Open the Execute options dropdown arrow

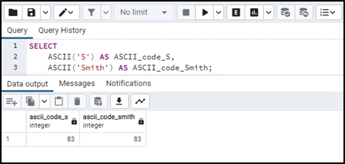218,13
